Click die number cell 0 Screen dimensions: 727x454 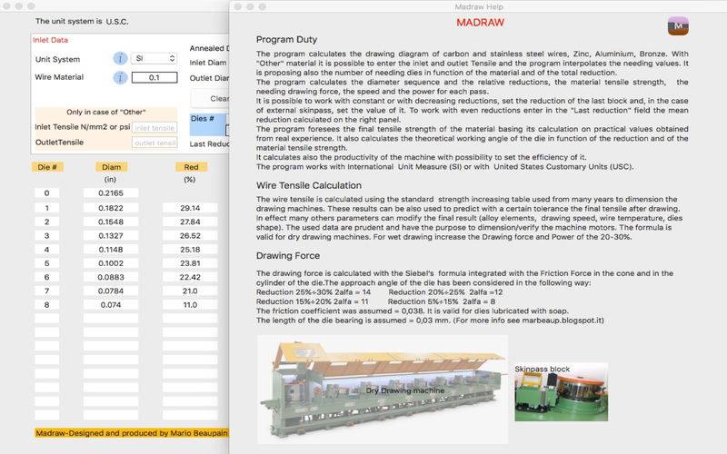click(47, 192)
